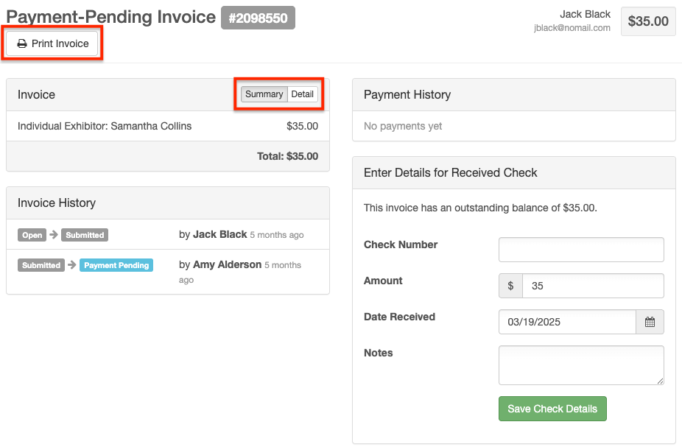Click the dollar sign prefix in Amount
Viewport: 682px width, 447px height.
[510, 286]
